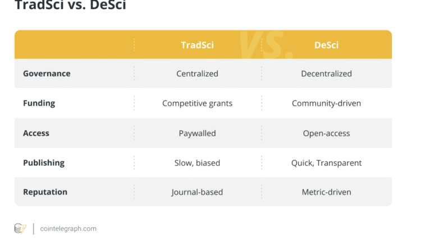
Task: Click the DeSci column header
Action: tap(326, 45)
